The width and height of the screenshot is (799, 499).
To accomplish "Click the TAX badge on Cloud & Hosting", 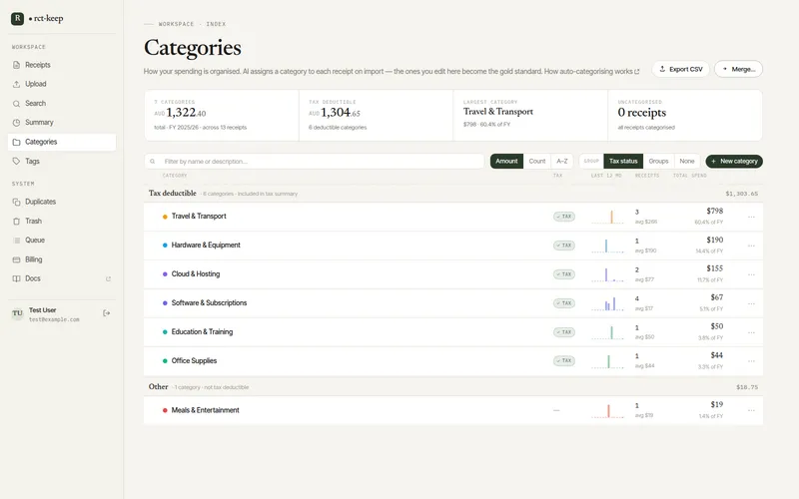I will 564,274.
